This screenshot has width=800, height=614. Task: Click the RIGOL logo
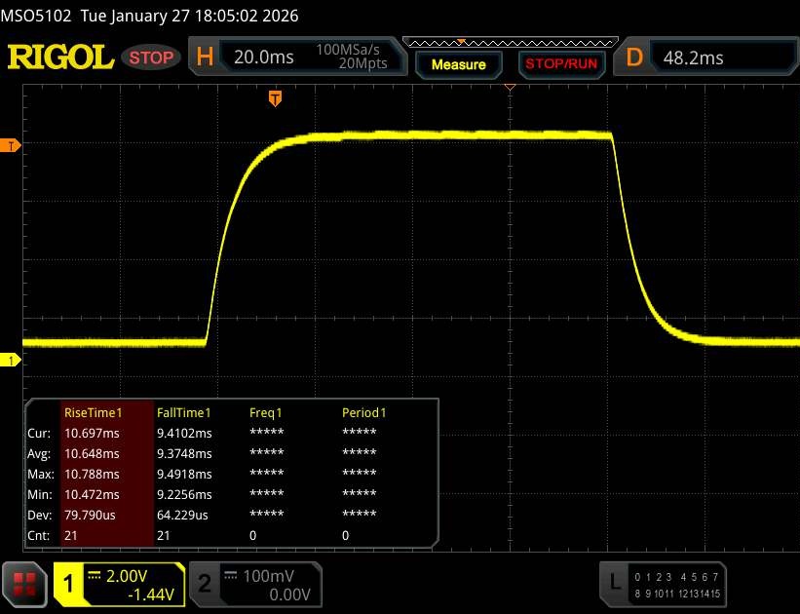(60, 58)
